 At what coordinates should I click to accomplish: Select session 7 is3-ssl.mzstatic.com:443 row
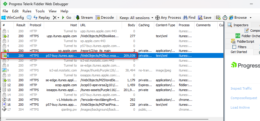point(112,60)
